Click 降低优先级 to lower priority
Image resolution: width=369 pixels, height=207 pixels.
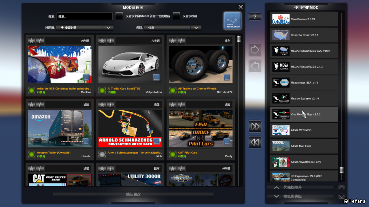[300, 196]
